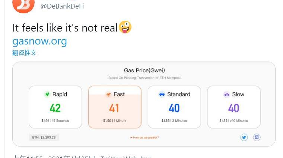Click the Gas Price(Gwei) heading
This screenshot has width=283, height=158.
pos(144,70)
